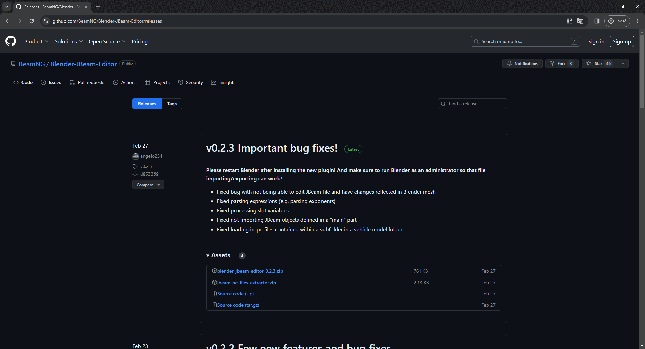Screen dimensions: 645x349
Task: Click the angelo234 avatar image
Action: pos(136,156)
